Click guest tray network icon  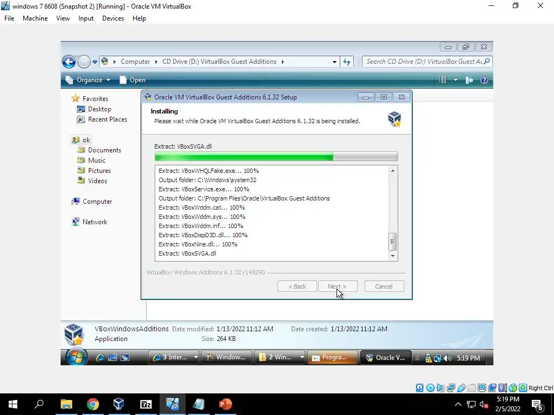(x=437, y=358)
